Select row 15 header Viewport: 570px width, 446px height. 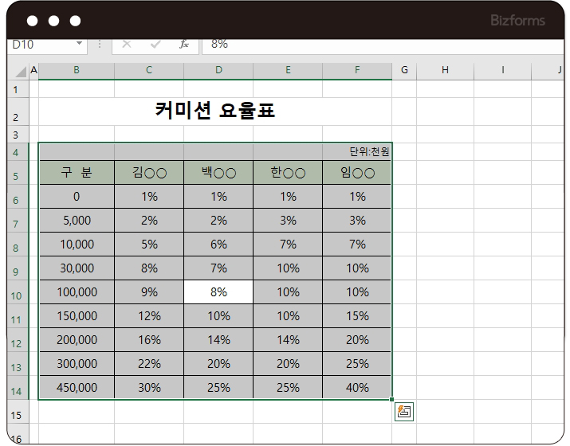tap(16, 415)
